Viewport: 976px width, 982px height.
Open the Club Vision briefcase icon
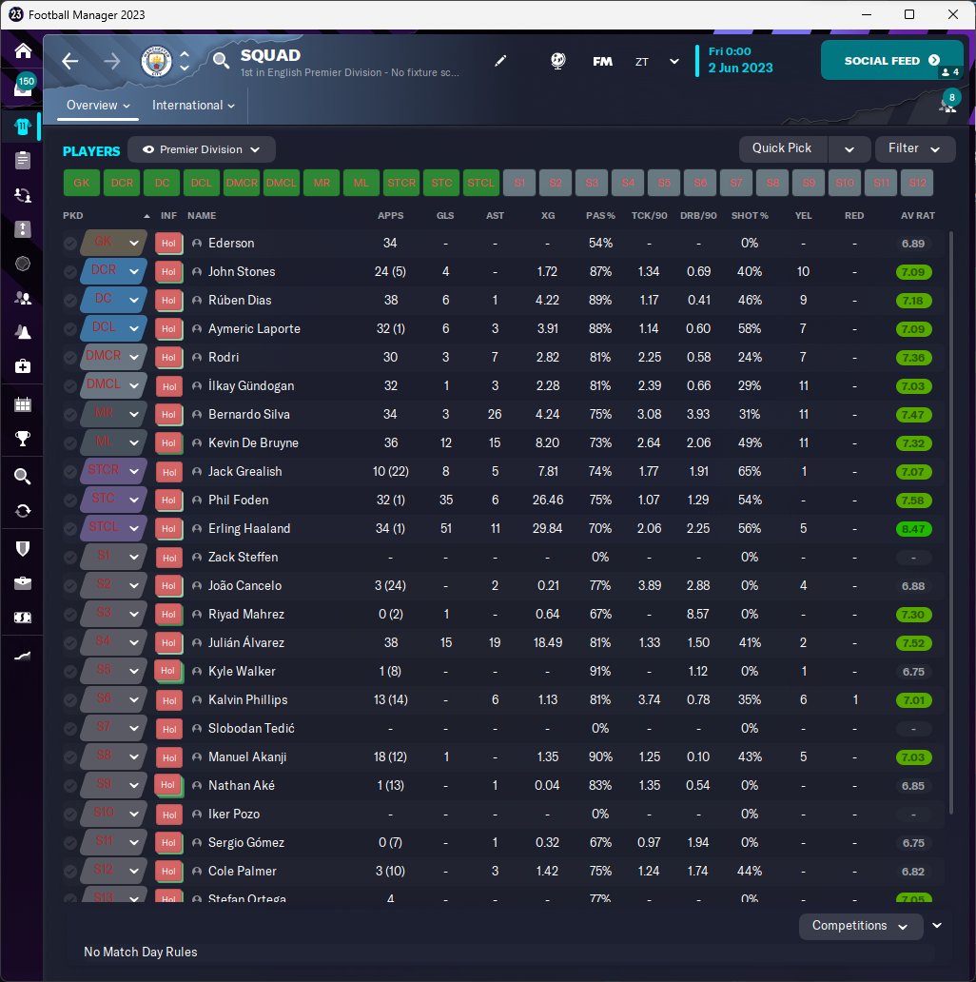pos(23,583)
